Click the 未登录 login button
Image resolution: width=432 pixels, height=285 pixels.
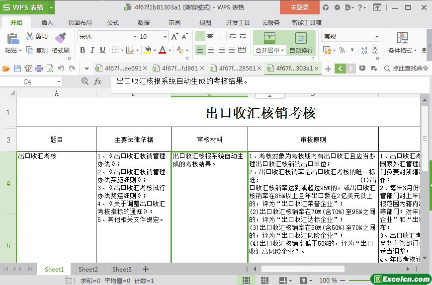coord(299,7)
